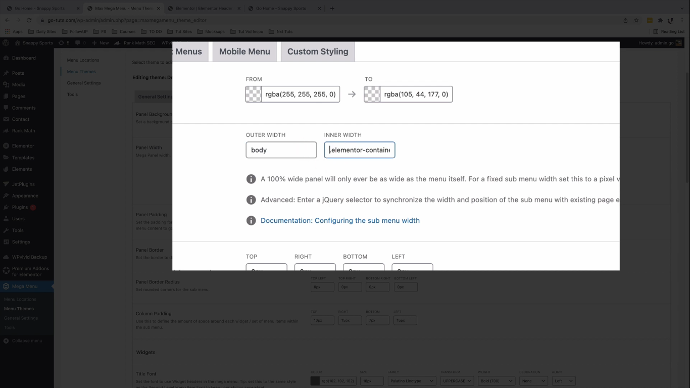
Task: Open the Courses bookmark folder
Action: coord(124,31)
